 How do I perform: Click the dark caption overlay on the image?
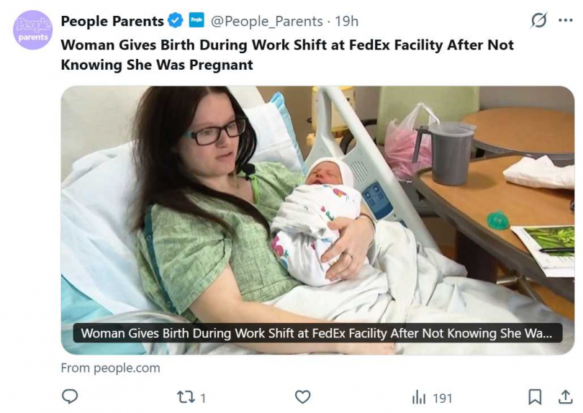tap(317, 334)
